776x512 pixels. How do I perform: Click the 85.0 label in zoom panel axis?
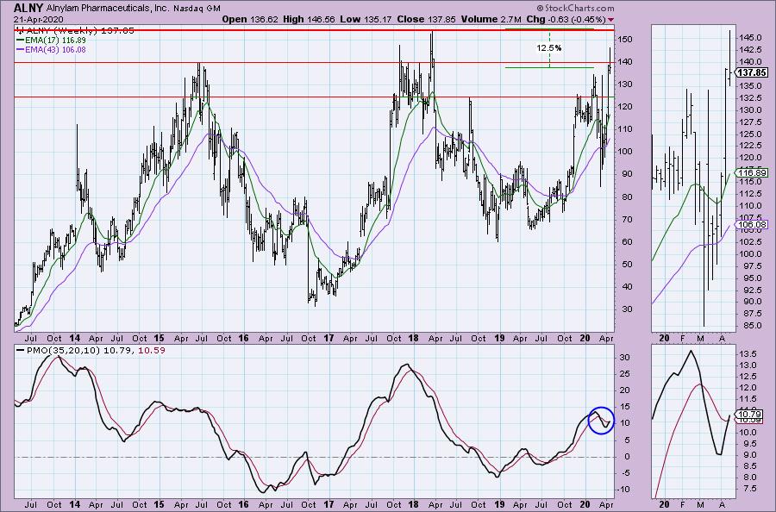(753, 326)
